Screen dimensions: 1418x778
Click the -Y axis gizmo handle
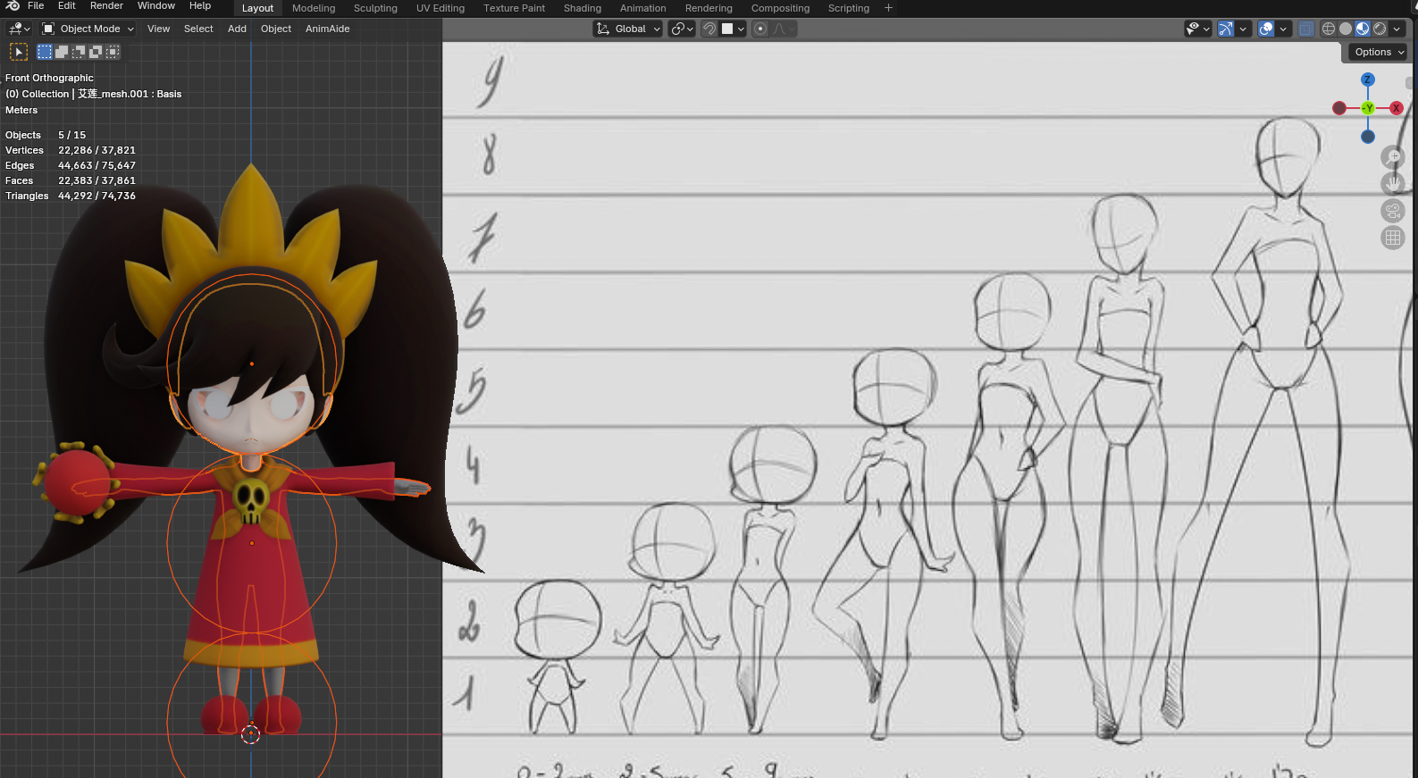click(x=1368, y=108)
